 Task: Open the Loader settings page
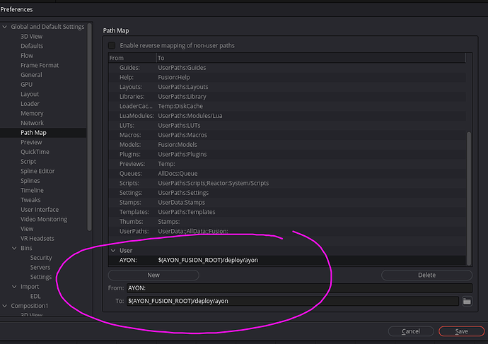pos(30,104)
